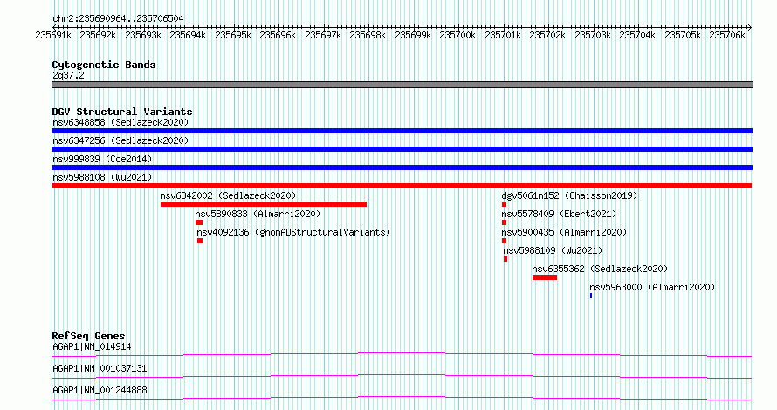The image size is (777, 410).
Task: Click the nsv6347256 (Sedlazeck2020) variant label
Action: click(x=120, y=140)
